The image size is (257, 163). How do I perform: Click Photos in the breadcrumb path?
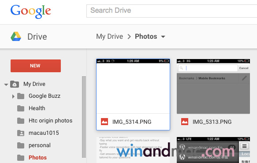tap(146, 37)
